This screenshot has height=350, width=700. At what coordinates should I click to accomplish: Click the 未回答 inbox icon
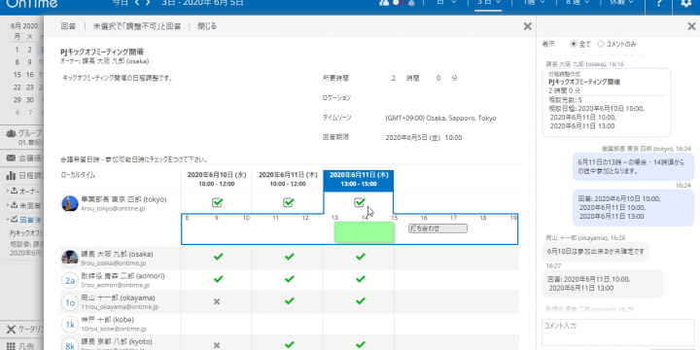[x=14, y=205]
